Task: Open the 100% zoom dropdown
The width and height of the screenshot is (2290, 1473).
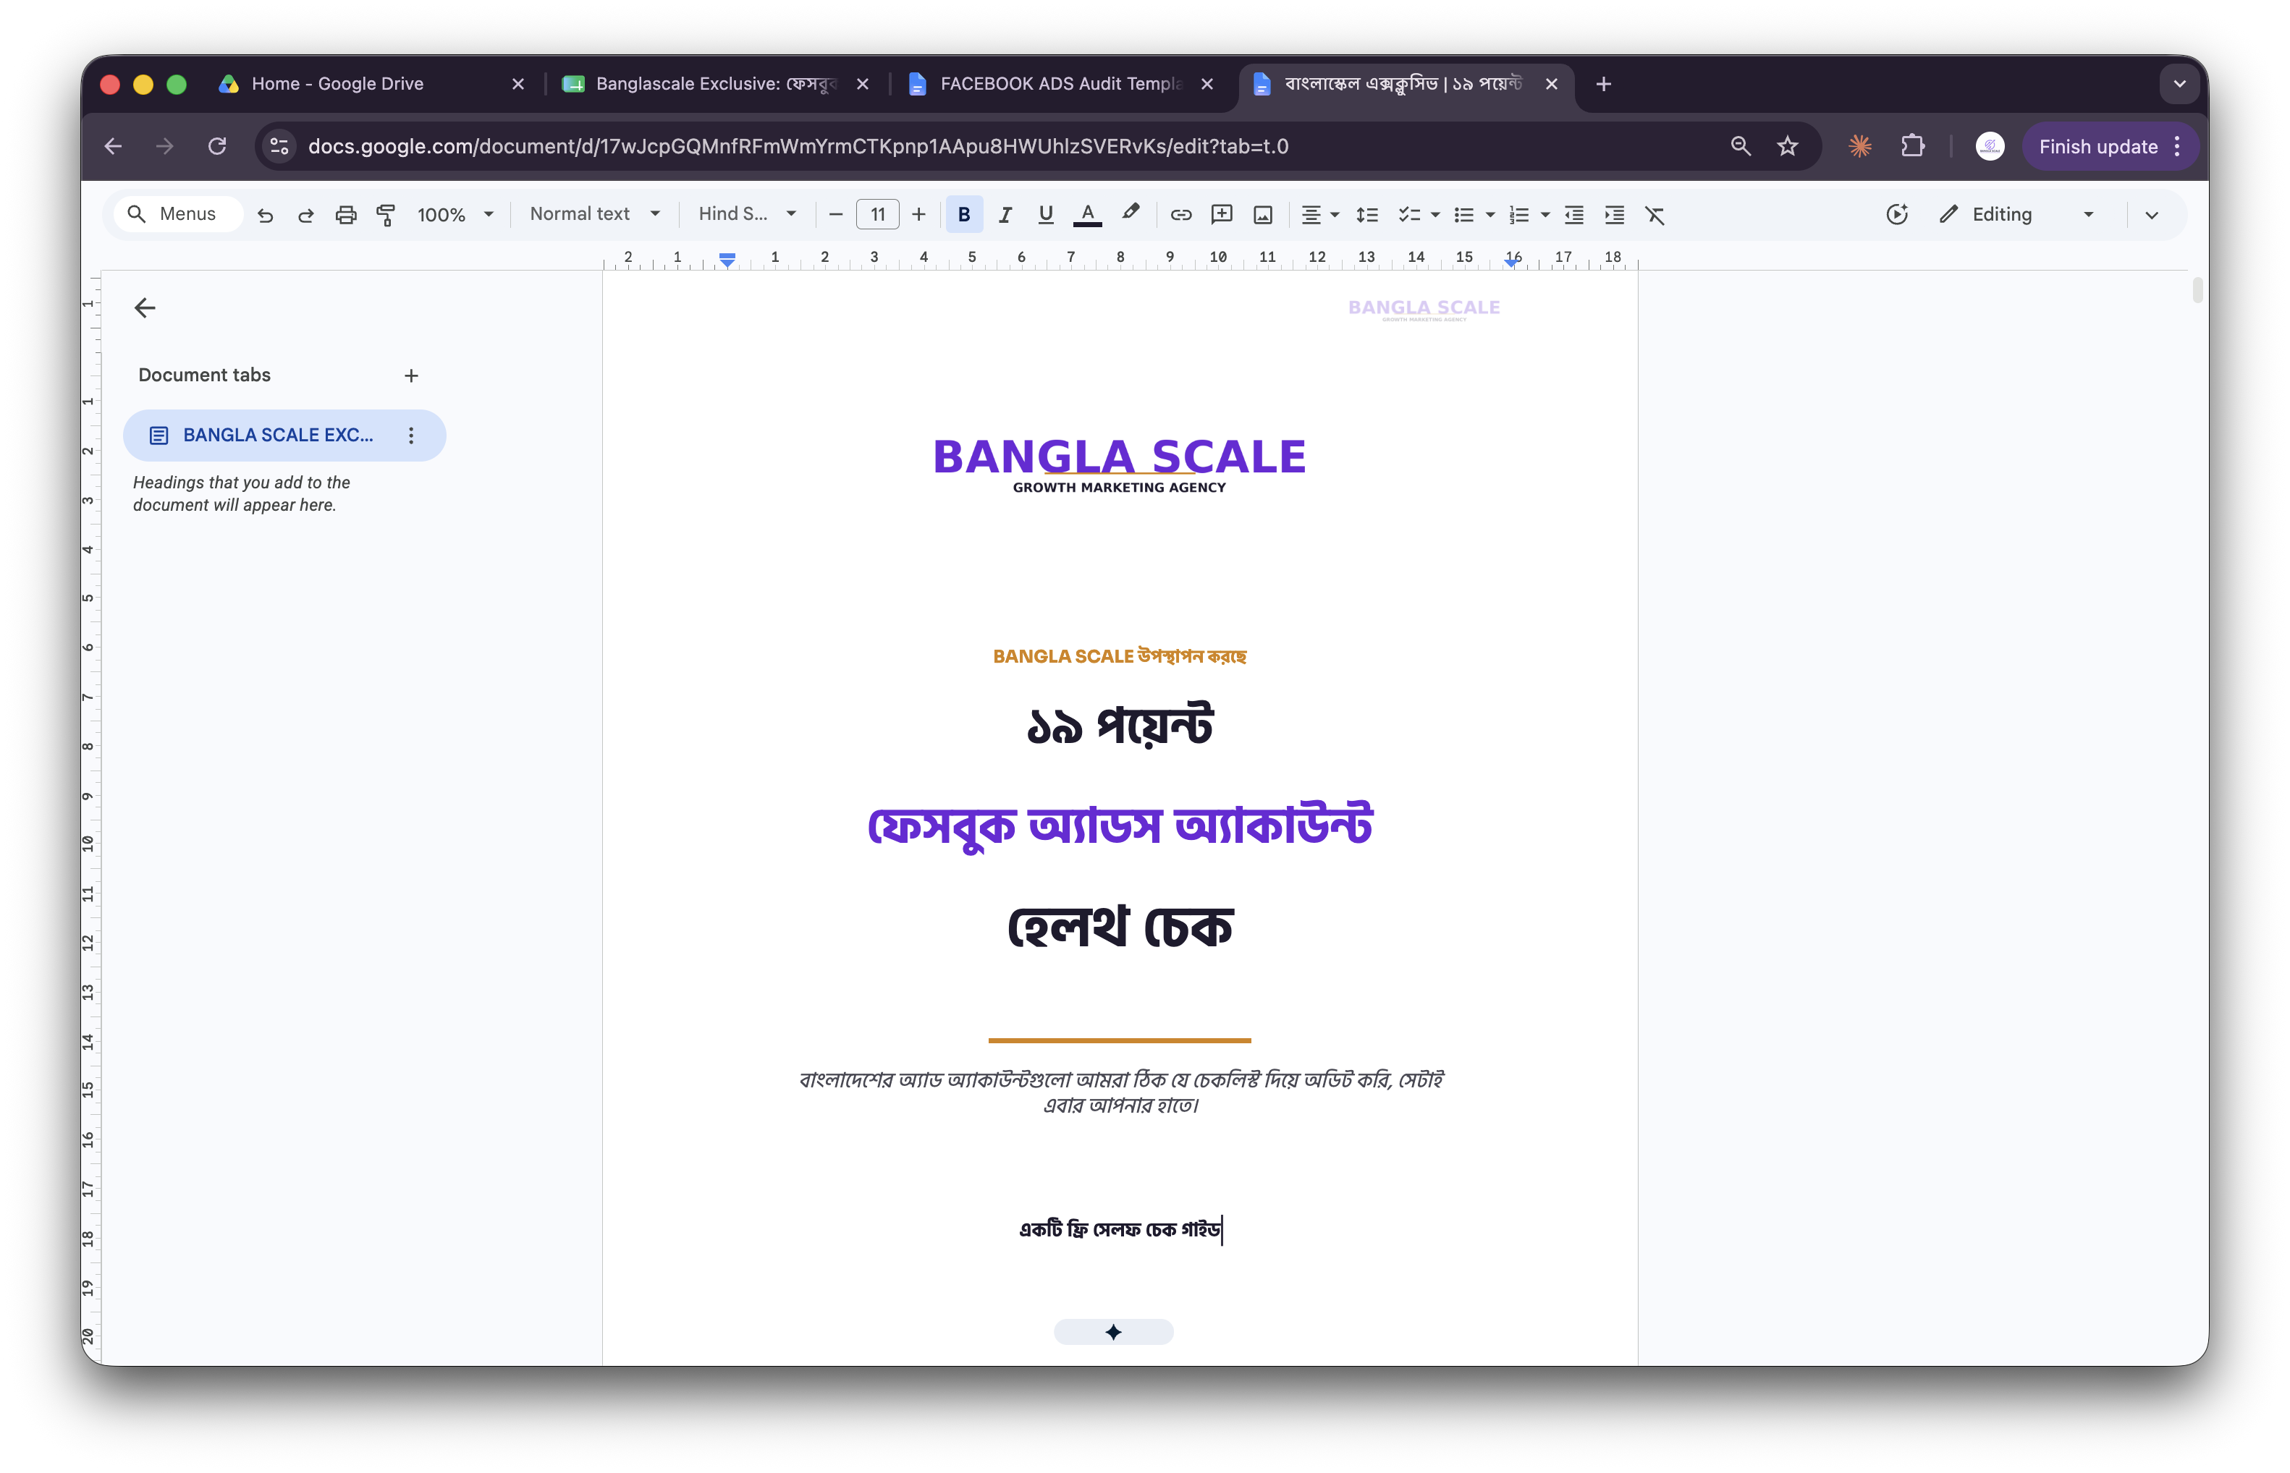Action: coord(455,214)
